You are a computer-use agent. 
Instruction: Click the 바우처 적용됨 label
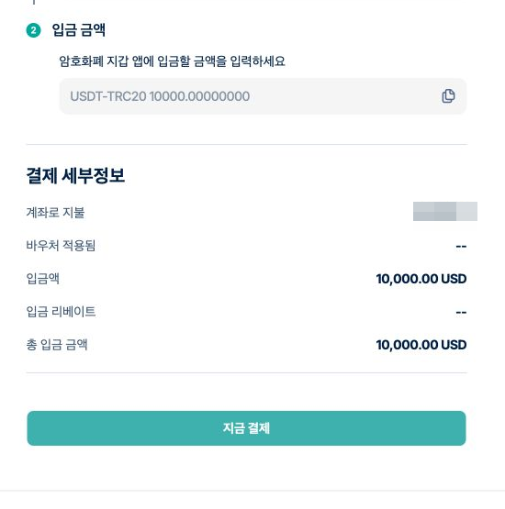[61, 246]
